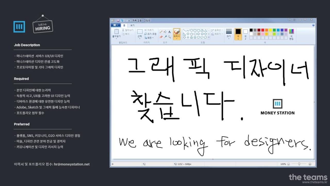The width and height of the screenshot is (330, 186).
Task: Select the Pencil tool in Paint
Action: point(161,32)
